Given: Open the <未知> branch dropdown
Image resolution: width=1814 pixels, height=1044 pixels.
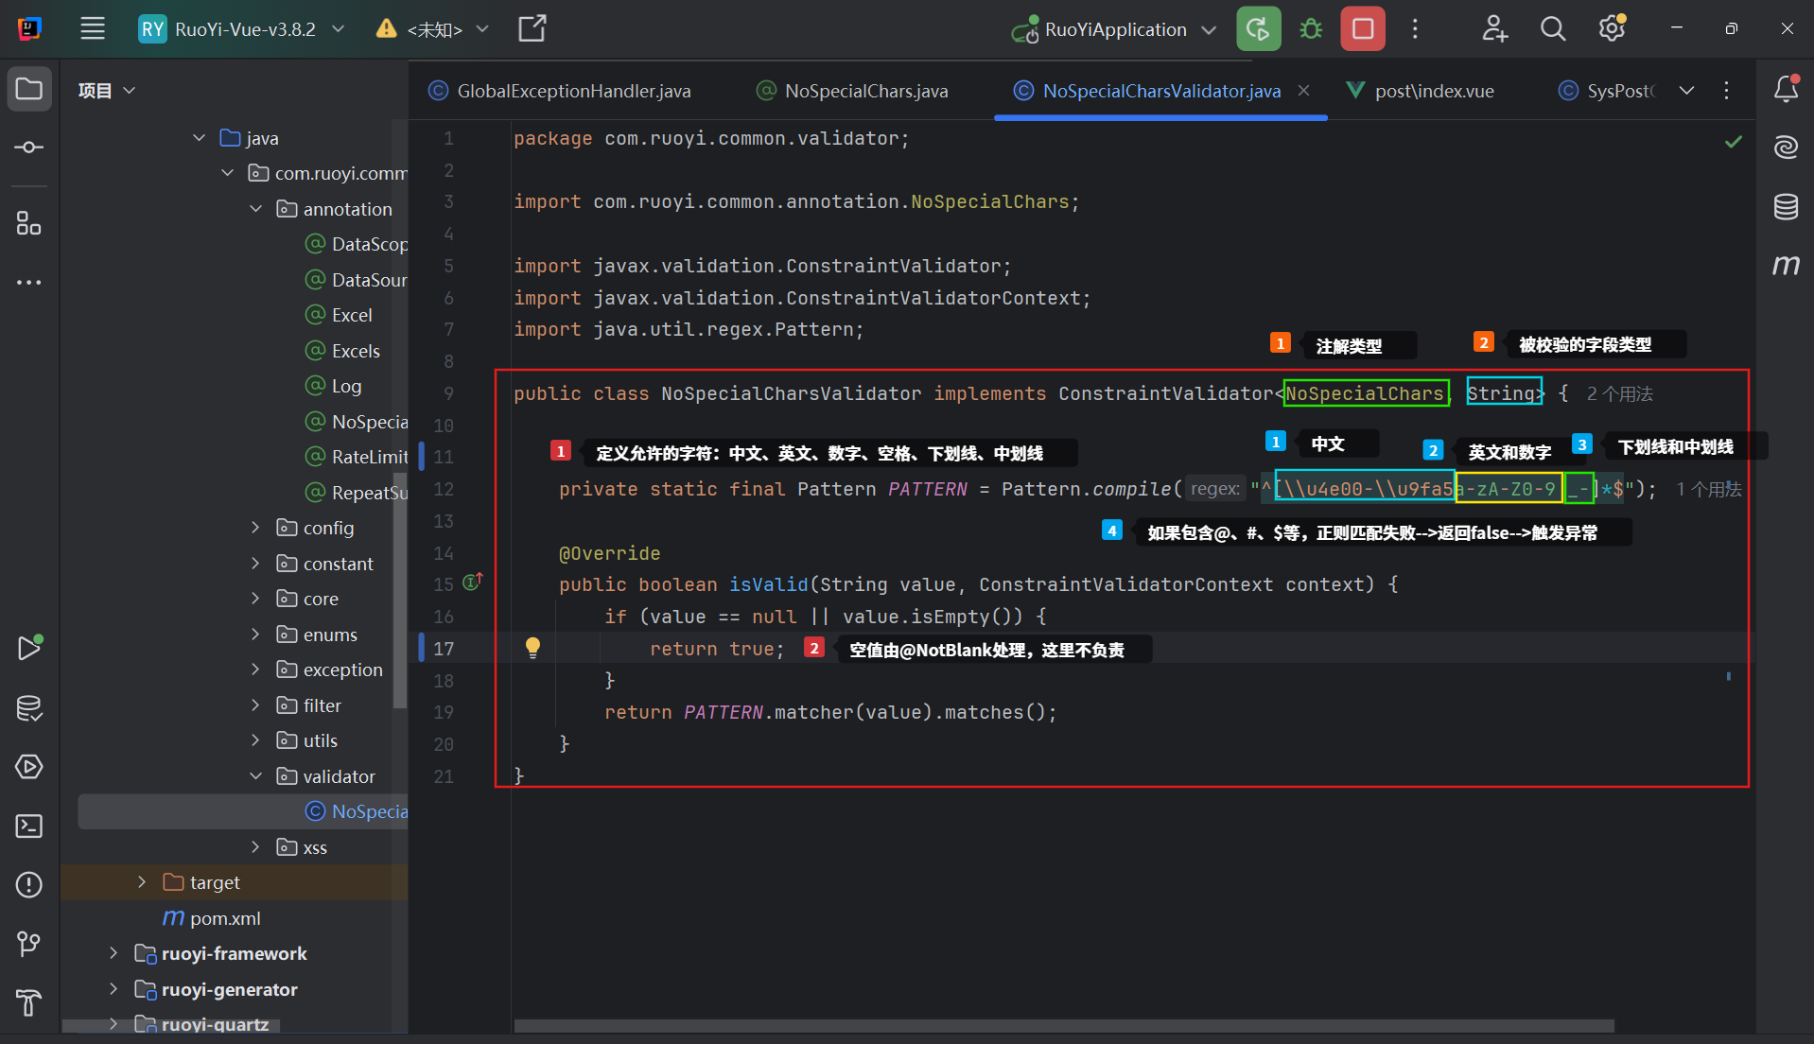Looking at the screenshot, I should [x=433, y=29].
